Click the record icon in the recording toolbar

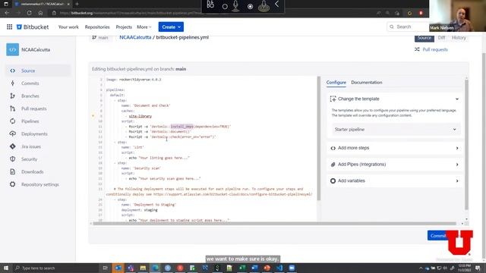coord(250,6)
